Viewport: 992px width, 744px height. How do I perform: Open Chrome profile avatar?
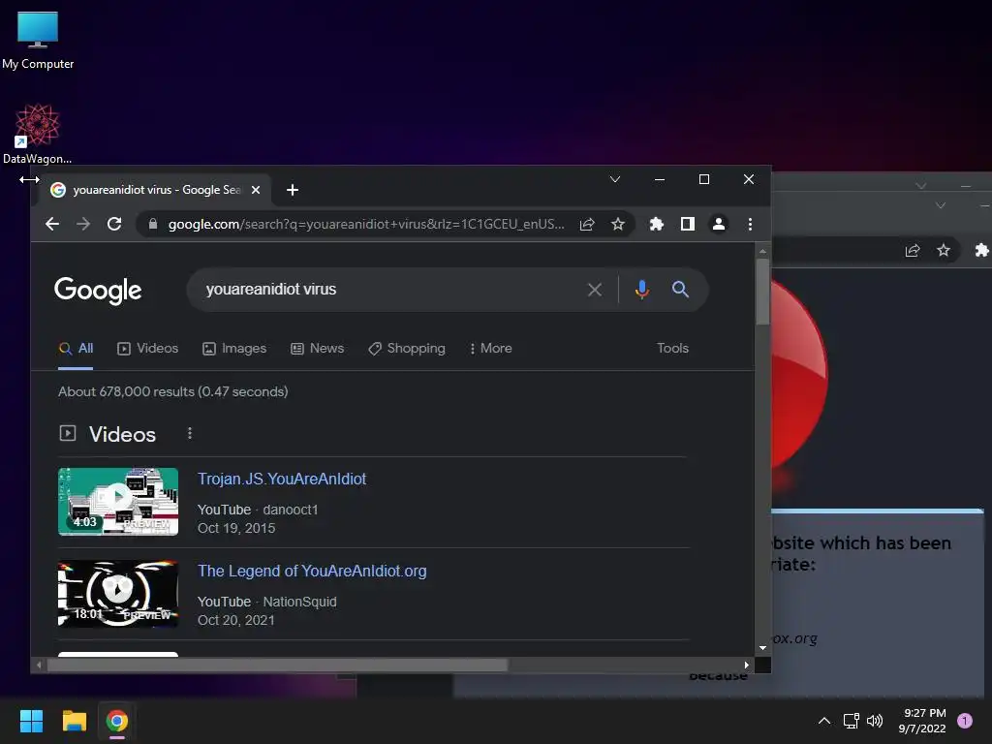tap(719, 224)
